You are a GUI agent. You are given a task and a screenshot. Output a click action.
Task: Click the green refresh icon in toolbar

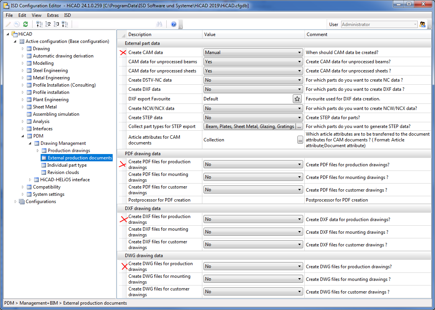25,24
